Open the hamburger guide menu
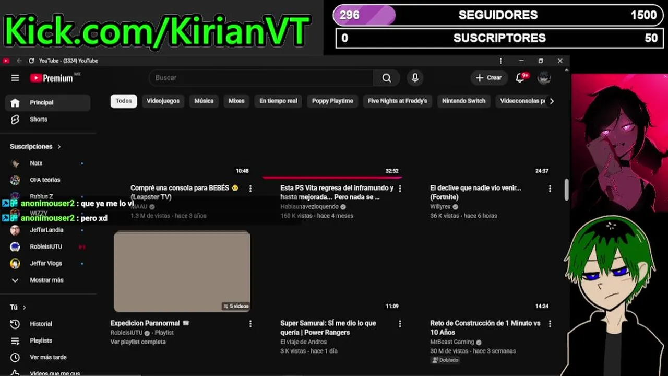This screenshot has height=376, width=668. [15, 78]
